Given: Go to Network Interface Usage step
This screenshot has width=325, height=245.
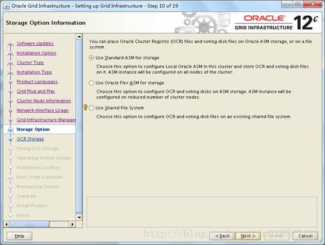Looking at the screenshot, I should tap(43, 110).
